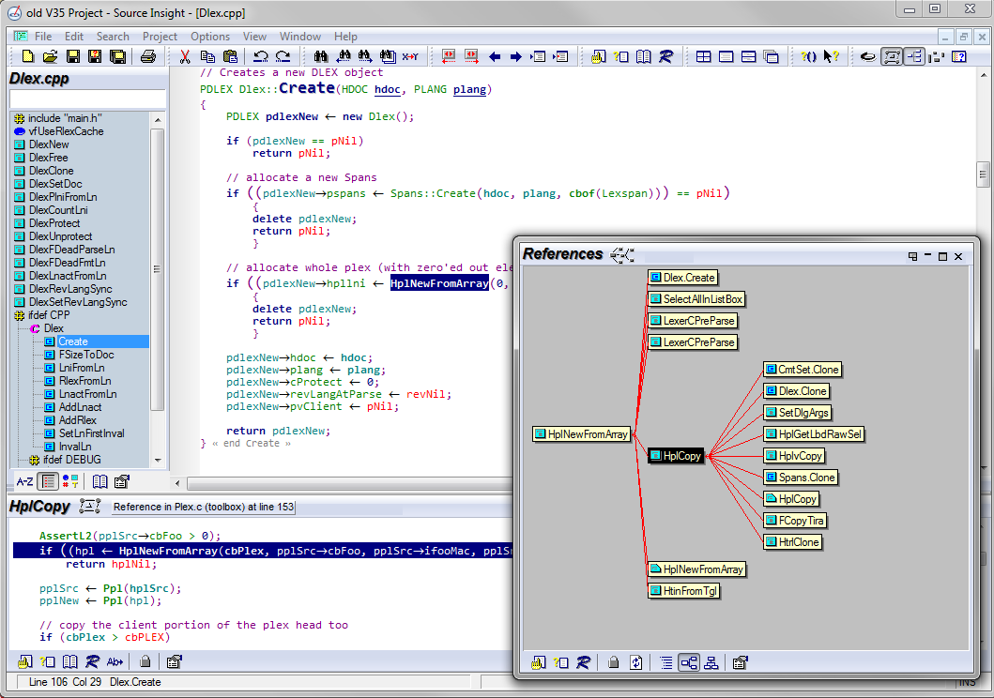
Task: Click the Save floppy disk icon
Action: [x=73, y=56]
